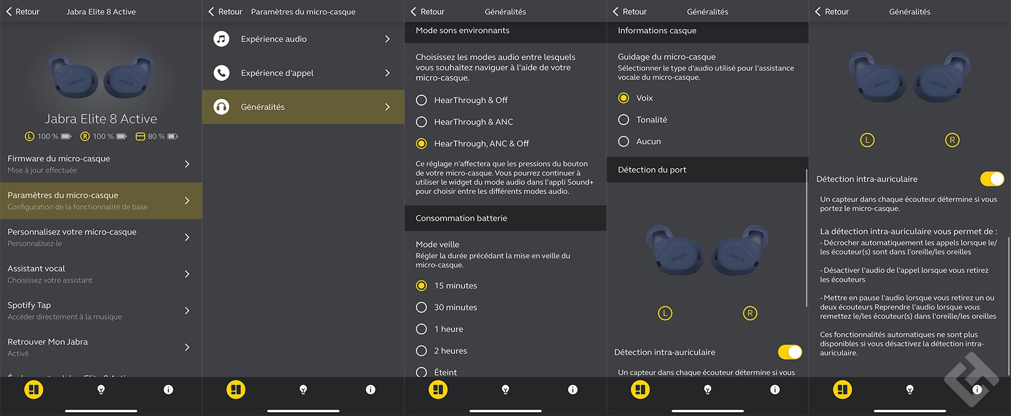Open Généralités chevron arrow
Viewport: 1011px width, 416px height.
387,107
